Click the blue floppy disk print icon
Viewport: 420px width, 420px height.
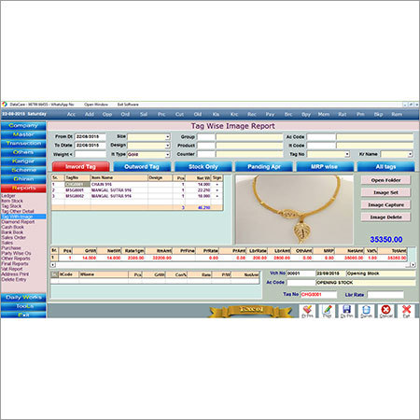click(x=346, y=311)
